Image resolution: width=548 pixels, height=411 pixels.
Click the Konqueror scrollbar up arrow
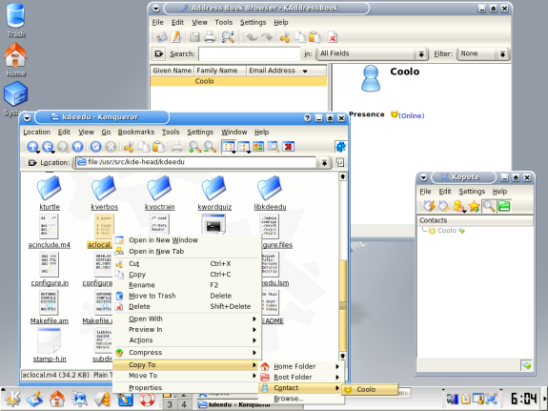[x=343, y=176]
